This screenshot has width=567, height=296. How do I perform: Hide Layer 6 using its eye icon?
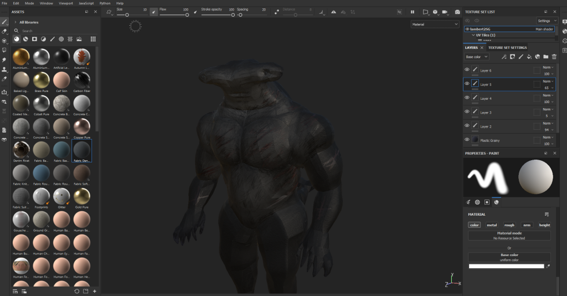467,70
